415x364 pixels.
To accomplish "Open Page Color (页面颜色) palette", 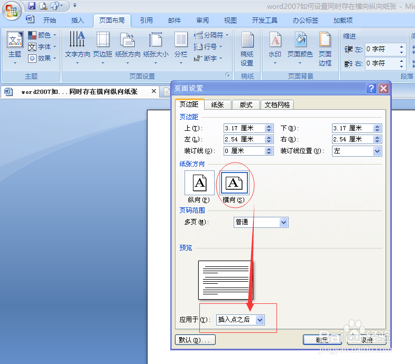I will coord(300,48).
